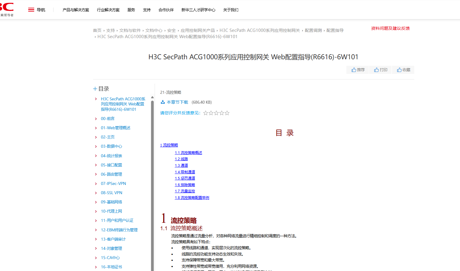
Task: Expand the 00-前言 chevron
Action: (x=96, y=119)
